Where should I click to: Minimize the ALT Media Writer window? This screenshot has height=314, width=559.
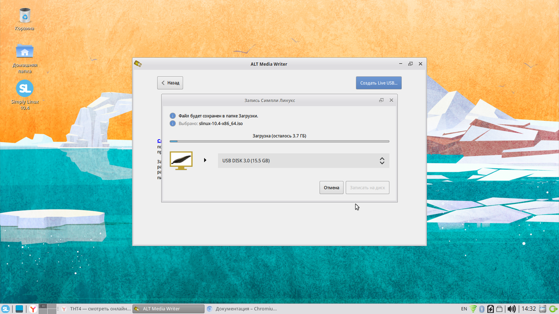(x=400, y=64)
